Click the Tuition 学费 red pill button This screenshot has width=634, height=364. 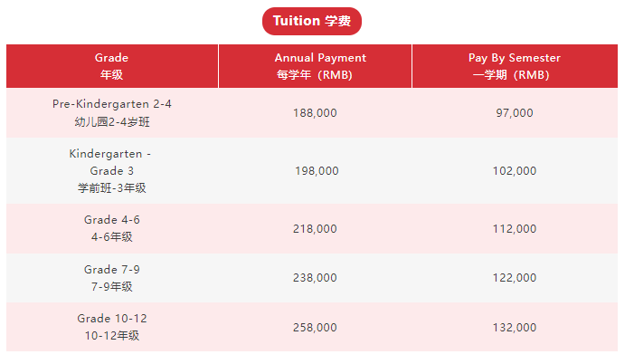(x=312, y=21)
